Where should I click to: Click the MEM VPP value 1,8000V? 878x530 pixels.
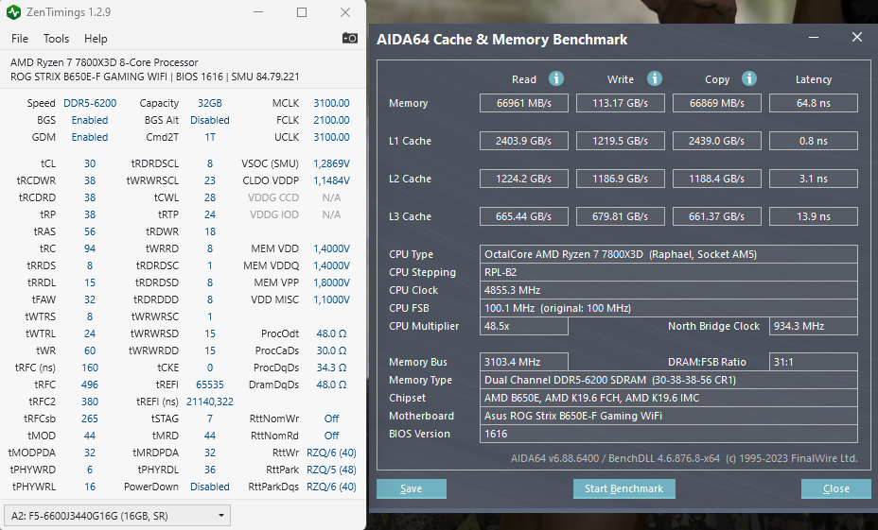331,282
